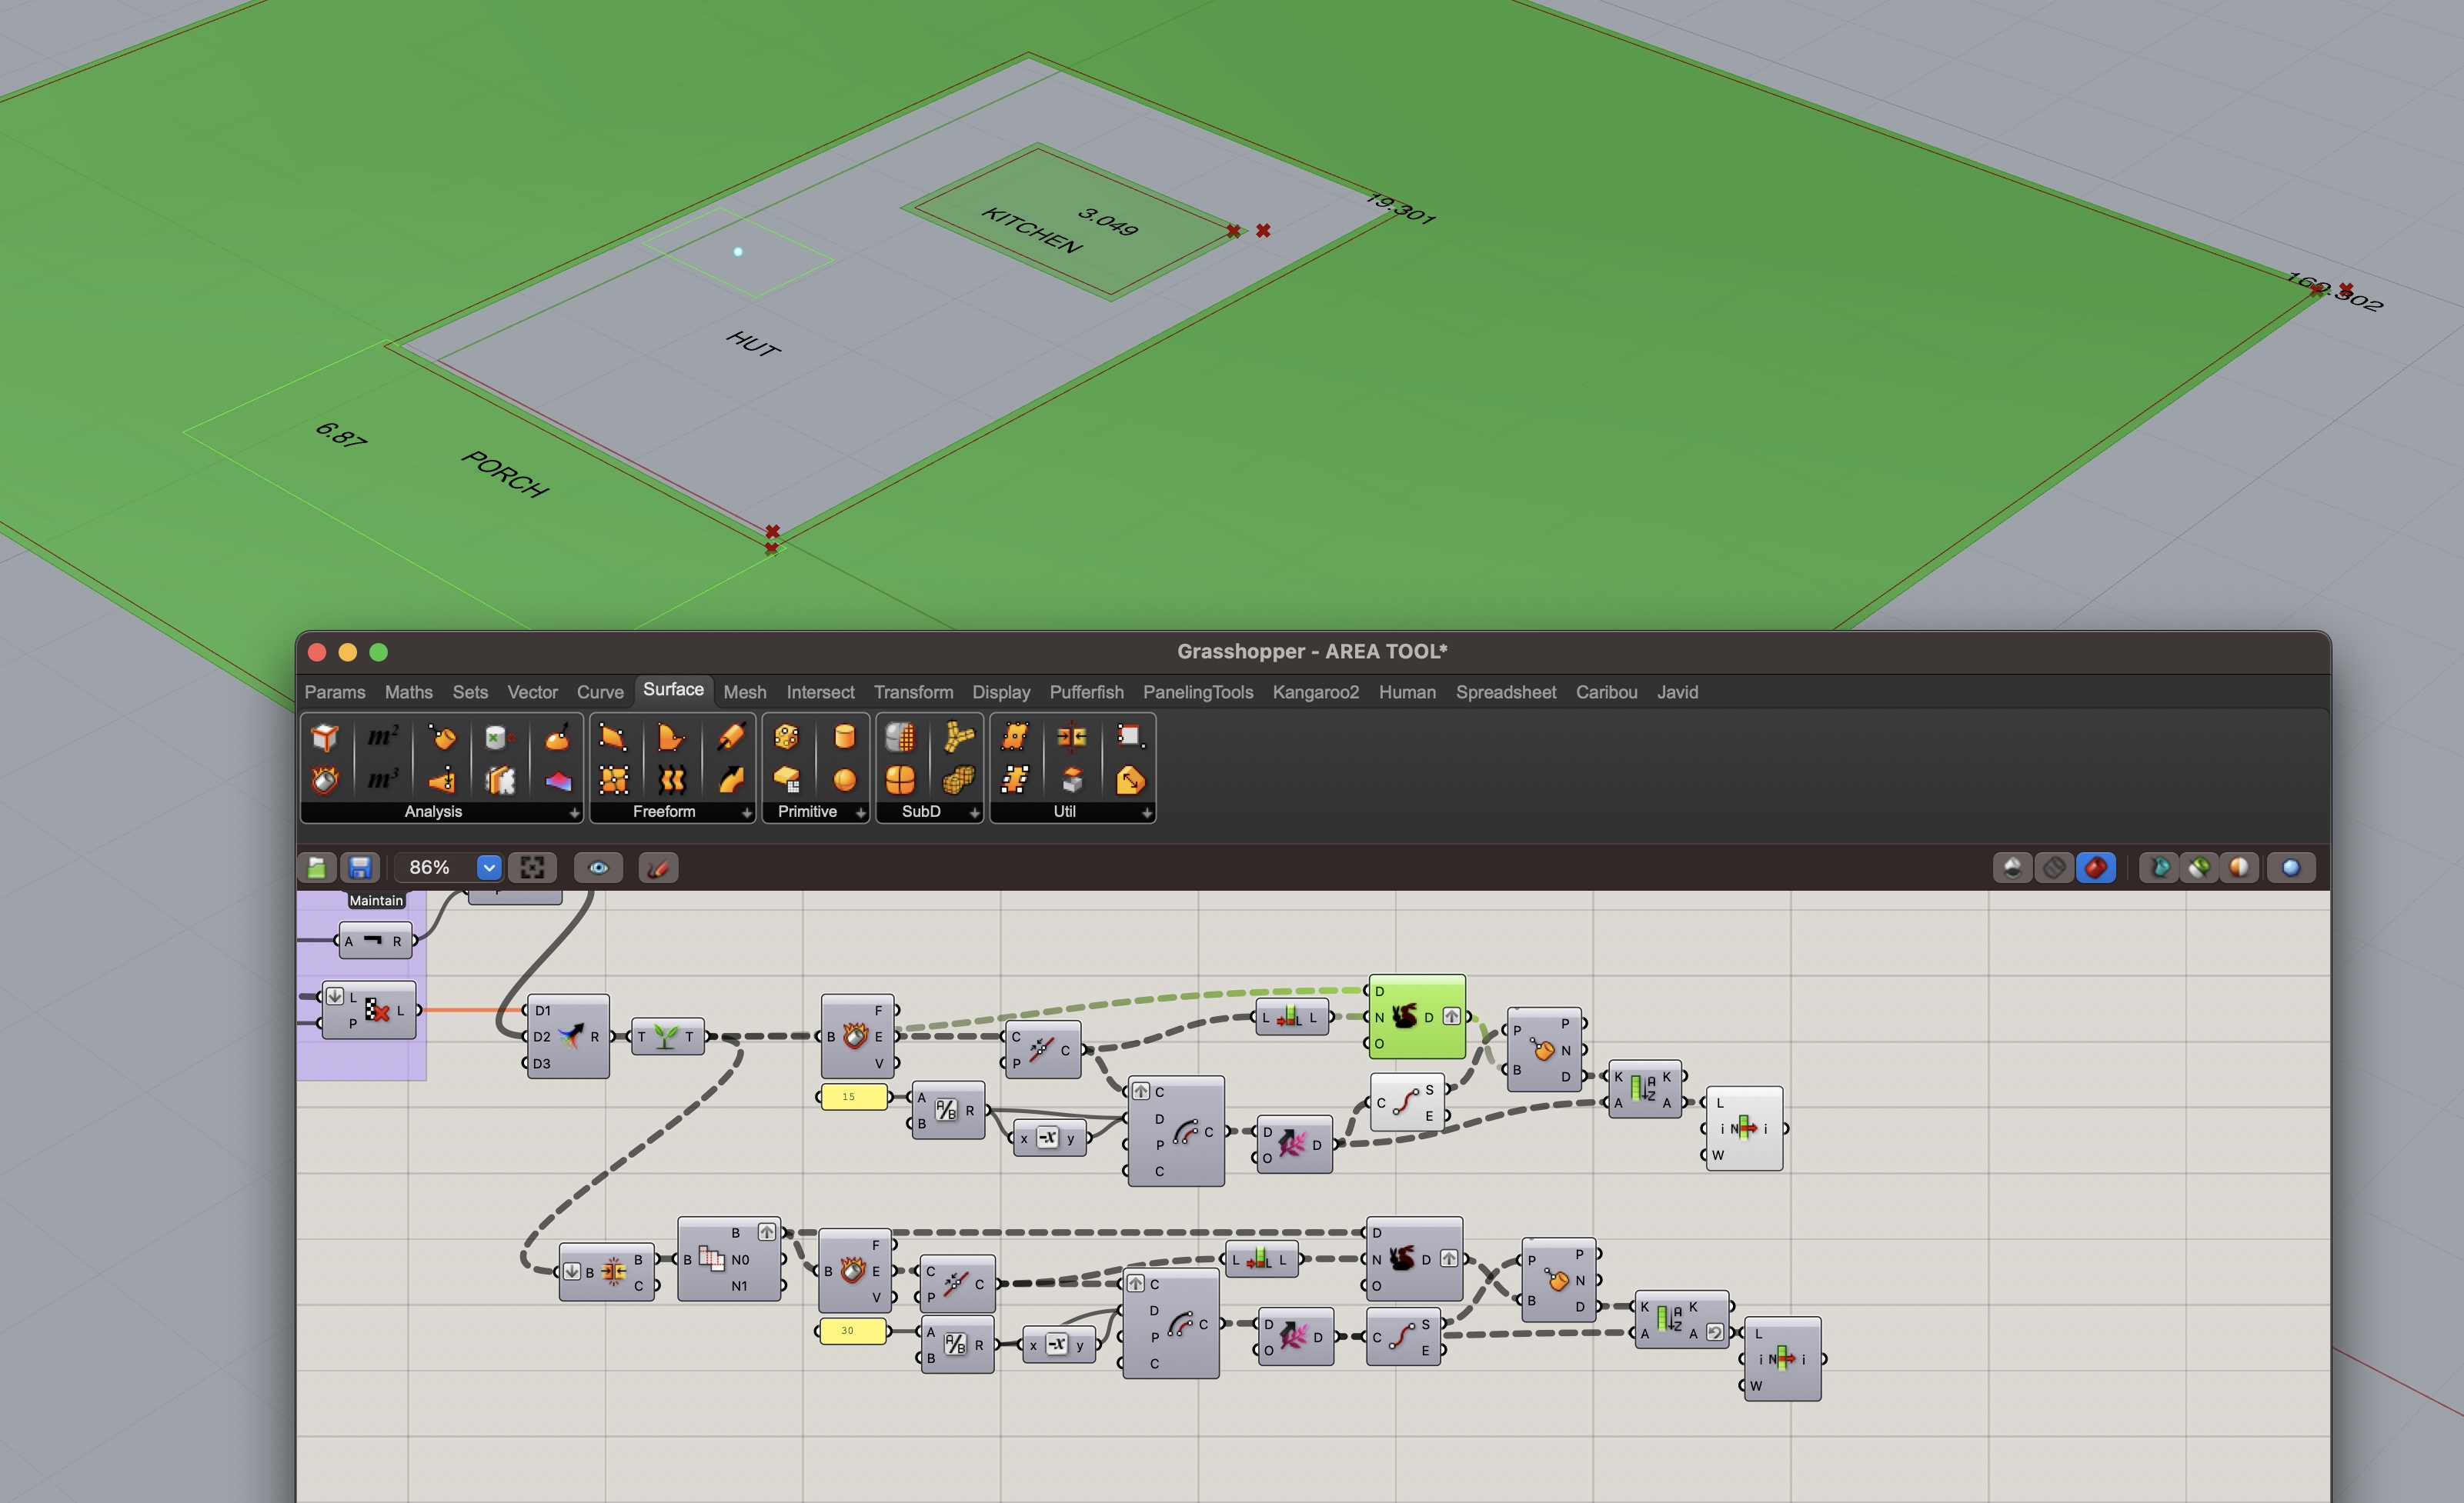Switch to the Params tab
This screenshot has width=2464, height=1503.
click(x=335, y=692)
